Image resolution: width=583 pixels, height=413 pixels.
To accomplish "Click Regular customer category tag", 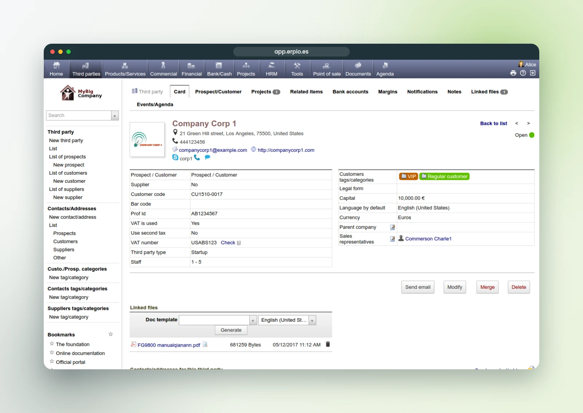I will click(x=445, y=176).
